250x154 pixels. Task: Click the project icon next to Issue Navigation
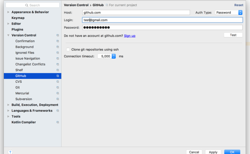point(58,59)
